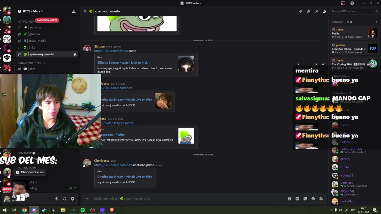
Task: Open Spotify from taskbar
Action: click(x=83, y=210)
